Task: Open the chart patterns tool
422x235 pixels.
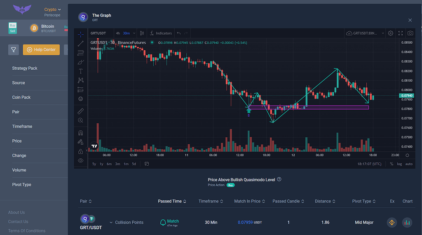Action: (x=80, y=80)
